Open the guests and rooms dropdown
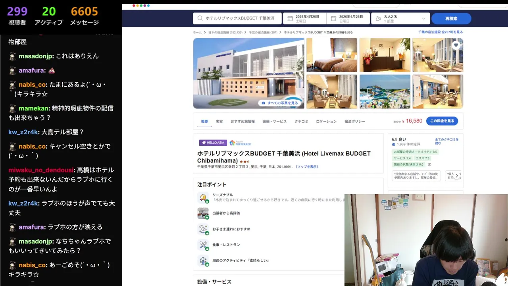The image size is (508, 286). 400,18
